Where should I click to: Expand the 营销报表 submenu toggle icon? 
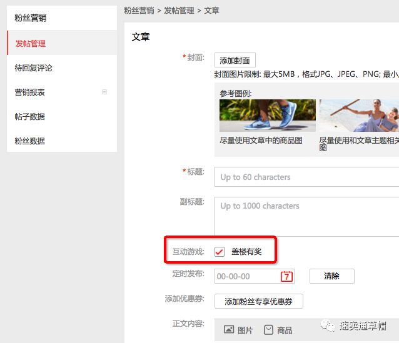tap(104, 92)
